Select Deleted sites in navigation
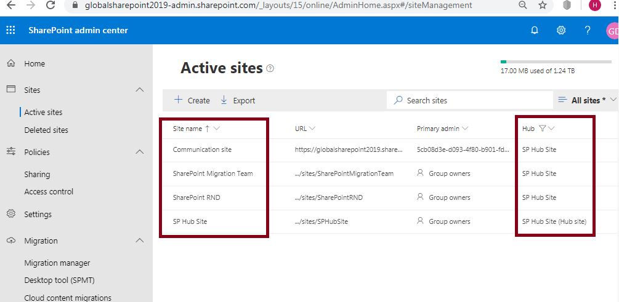Screen dimensions: 619x302 point(46,130)
